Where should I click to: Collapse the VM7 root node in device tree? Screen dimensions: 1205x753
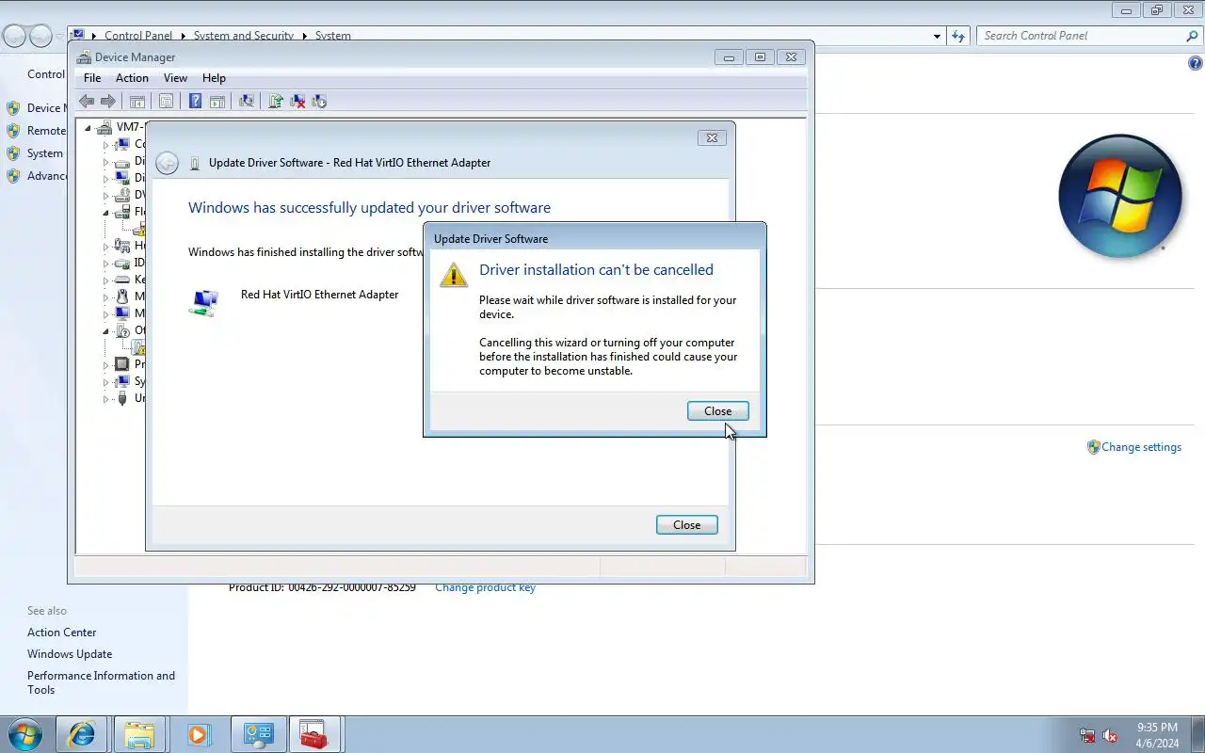point(88,128)
